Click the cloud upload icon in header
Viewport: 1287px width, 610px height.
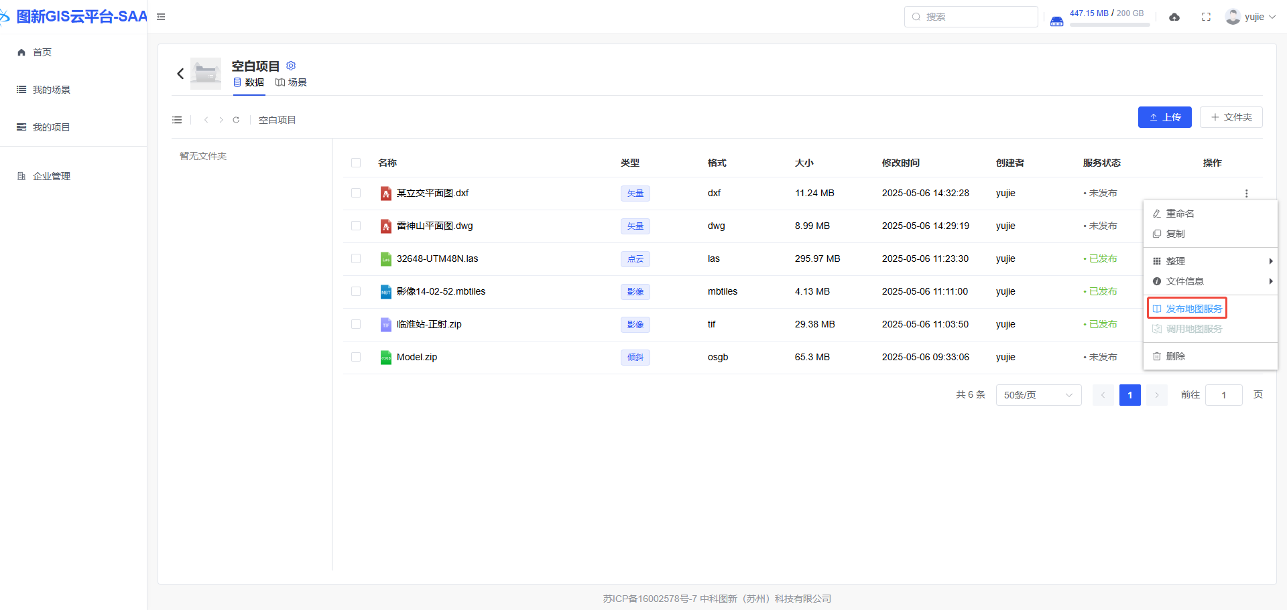coord(1174,17)
